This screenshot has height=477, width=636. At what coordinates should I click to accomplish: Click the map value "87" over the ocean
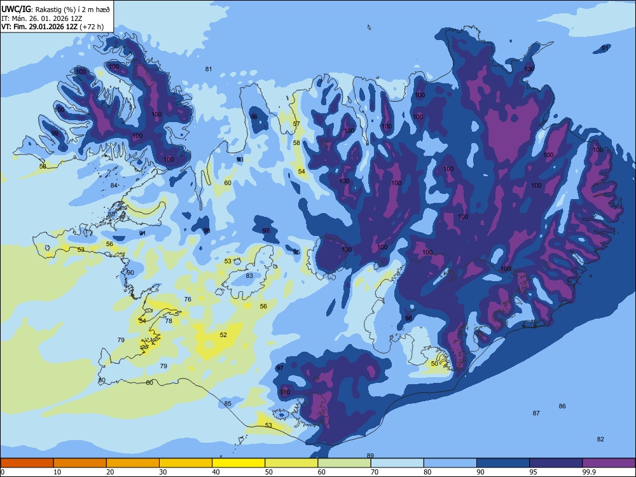tap(536, 413)
